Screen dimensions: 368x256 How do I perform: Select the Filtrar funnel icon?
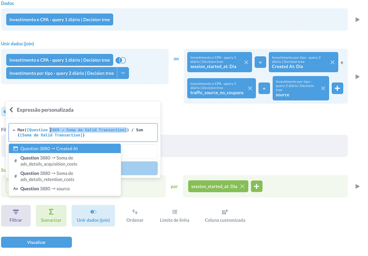[x=16, y=212]
